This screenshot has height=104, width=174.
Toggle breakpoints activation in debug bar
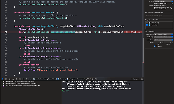3,79
